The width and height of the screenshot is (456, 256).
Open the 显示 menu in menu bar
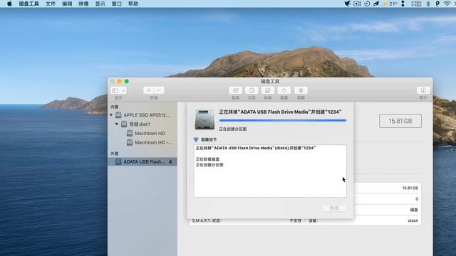pos(100,4)
